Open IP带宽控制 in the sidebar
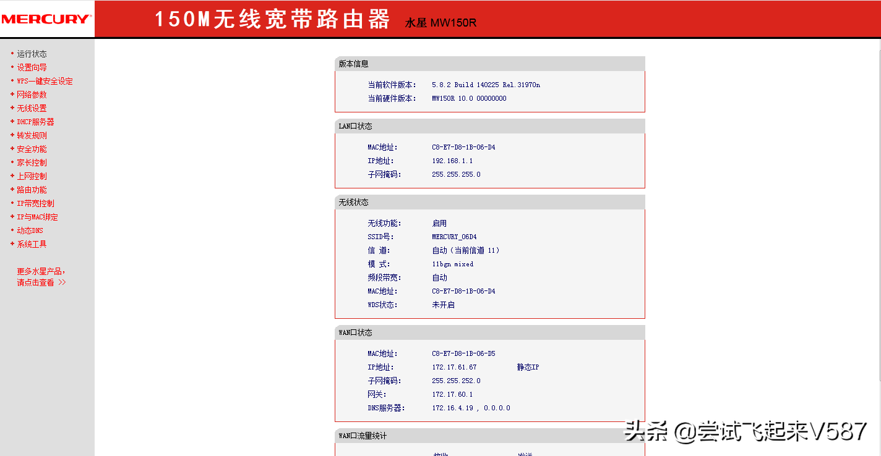881x456 pixels. [x=35, y=203]
